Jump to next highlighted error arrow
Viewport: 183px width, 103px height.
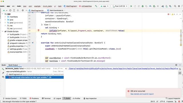click(x=180, y=14)
